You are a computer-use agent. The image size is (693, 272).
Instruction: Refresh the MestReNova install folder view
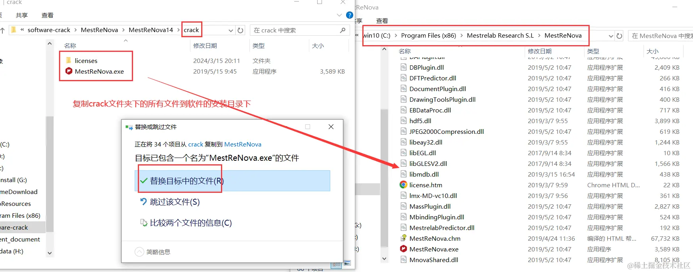click(x=619, y=36)
